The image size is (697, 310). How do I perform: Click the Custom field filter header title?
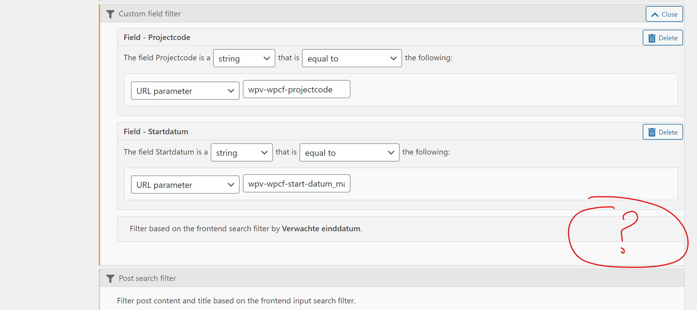(150, 14)
